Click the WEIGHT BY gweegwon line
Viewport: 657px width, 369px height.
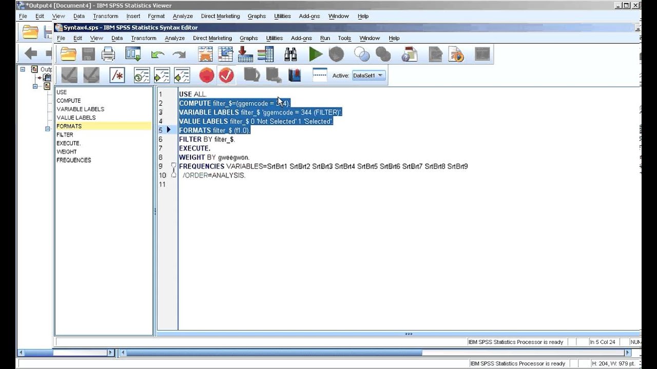214,157
